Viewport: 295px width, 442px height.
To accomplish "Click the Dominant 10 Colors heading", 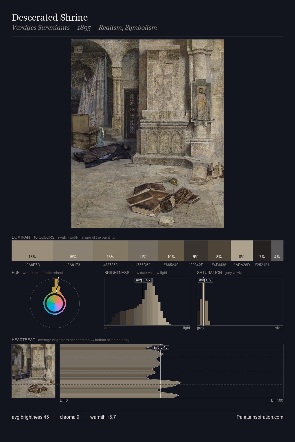I will pos(33,237).
